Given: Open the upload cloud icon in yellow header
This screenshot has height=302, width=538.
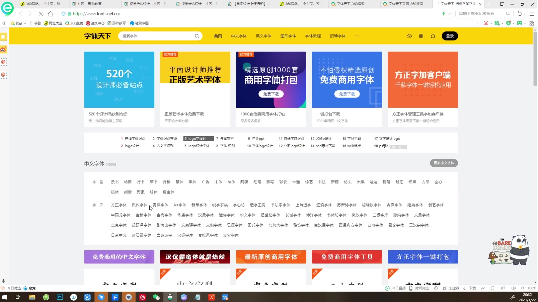Looking at the screenshot, I should (x=409, y=36).
